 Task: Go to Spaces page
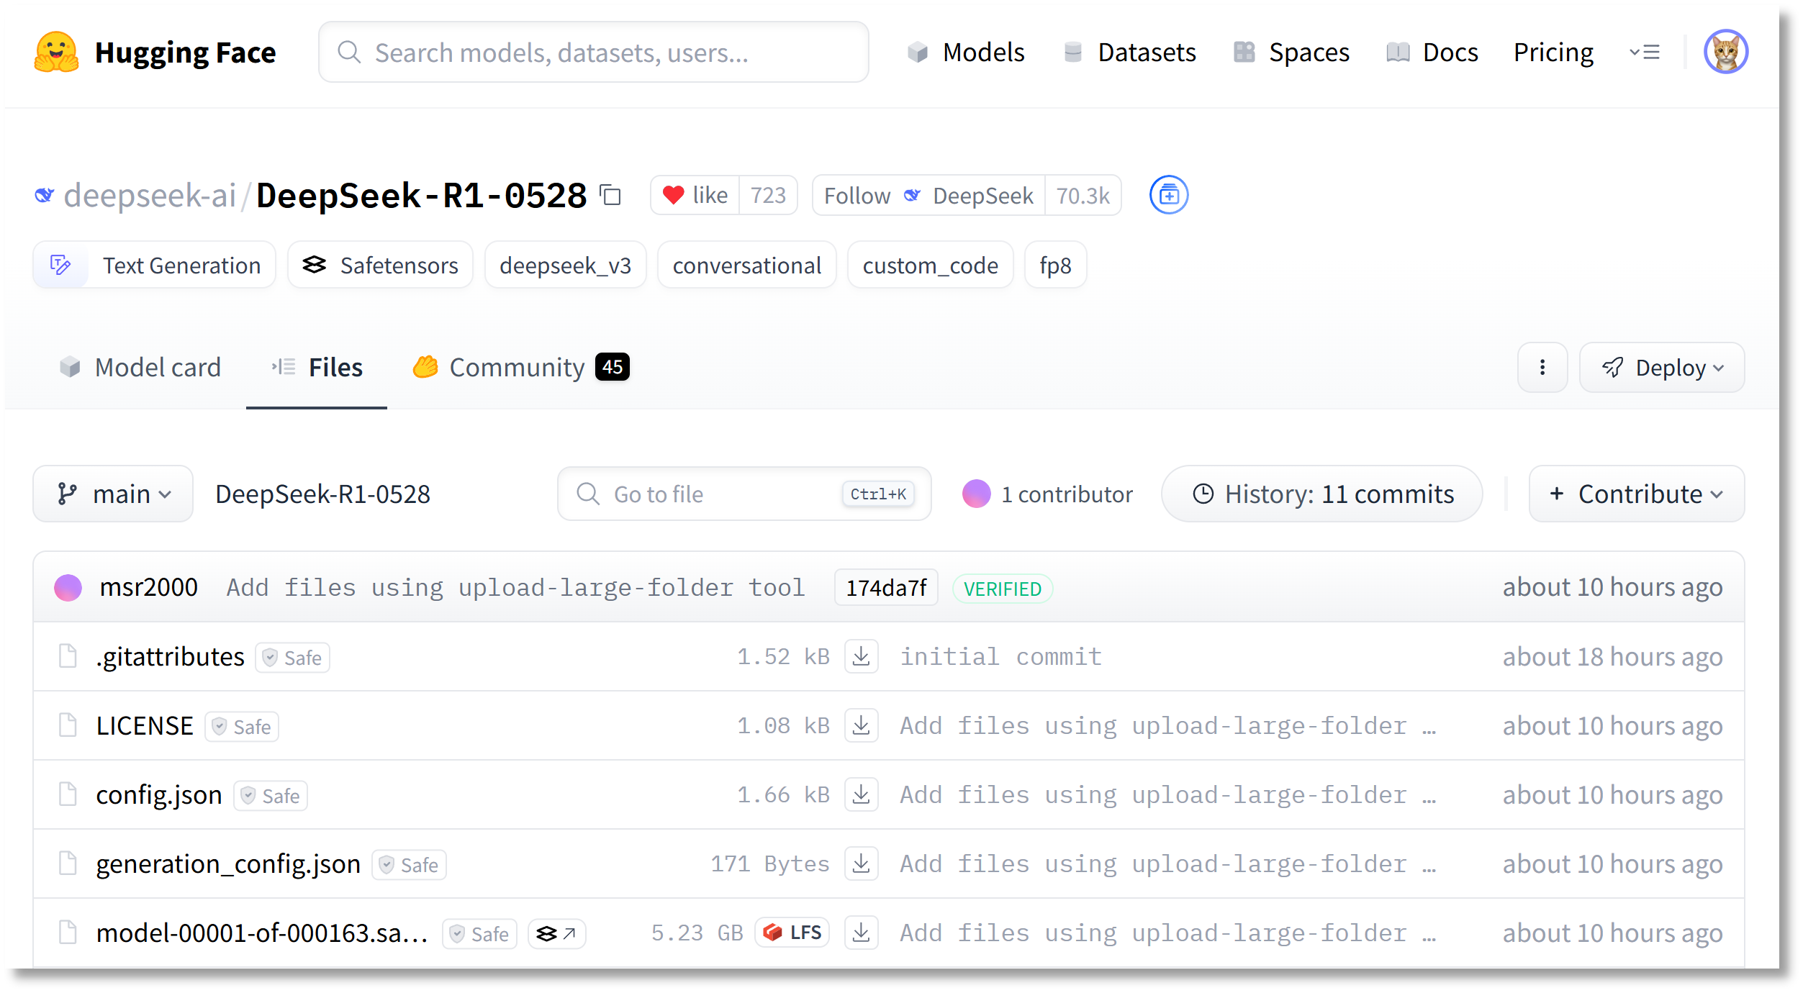coord(1291,52)
